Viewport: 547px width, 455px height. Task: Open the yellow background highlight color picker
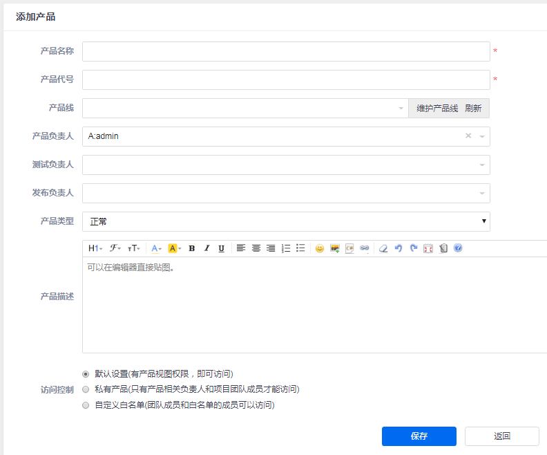pyautogui.click(x=175, y=248)
